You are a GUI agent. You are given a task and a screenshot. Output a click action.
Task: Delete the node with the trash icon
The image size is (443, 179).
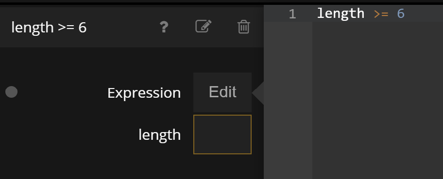(243, 27)
